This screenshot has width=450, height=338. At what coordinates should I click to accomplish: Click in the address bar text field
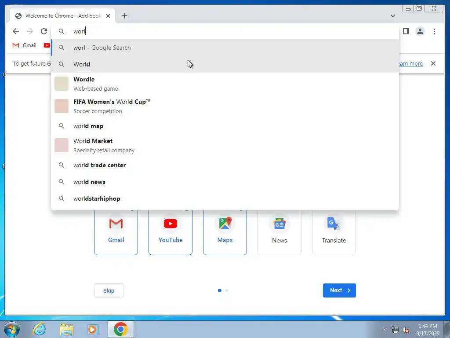225,31
